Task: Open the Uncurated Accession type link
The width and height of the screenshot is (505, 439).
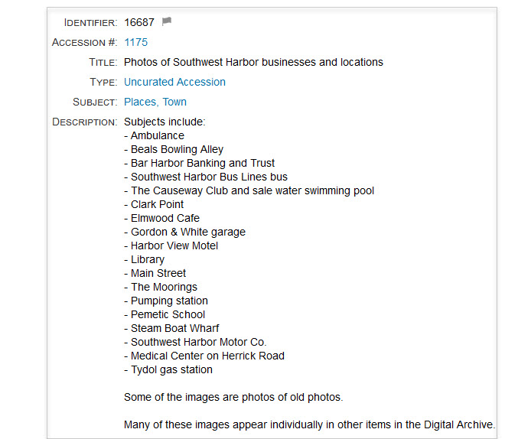Action: (x=174, y=82)
